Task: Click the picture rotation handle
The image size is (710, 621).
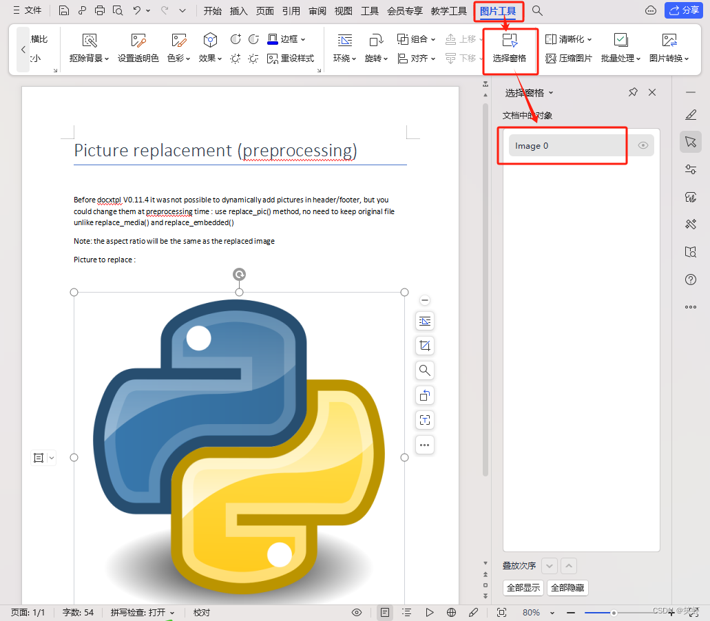Action: [x=239, y=274]
